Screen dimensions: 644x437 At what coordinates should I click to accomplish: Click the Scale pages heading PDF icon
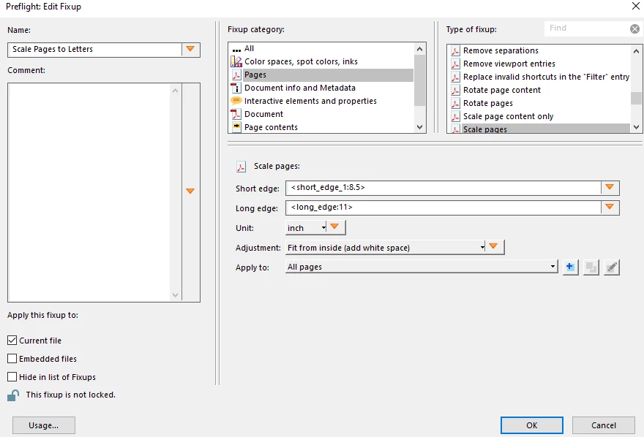click(x=241, y=167)
